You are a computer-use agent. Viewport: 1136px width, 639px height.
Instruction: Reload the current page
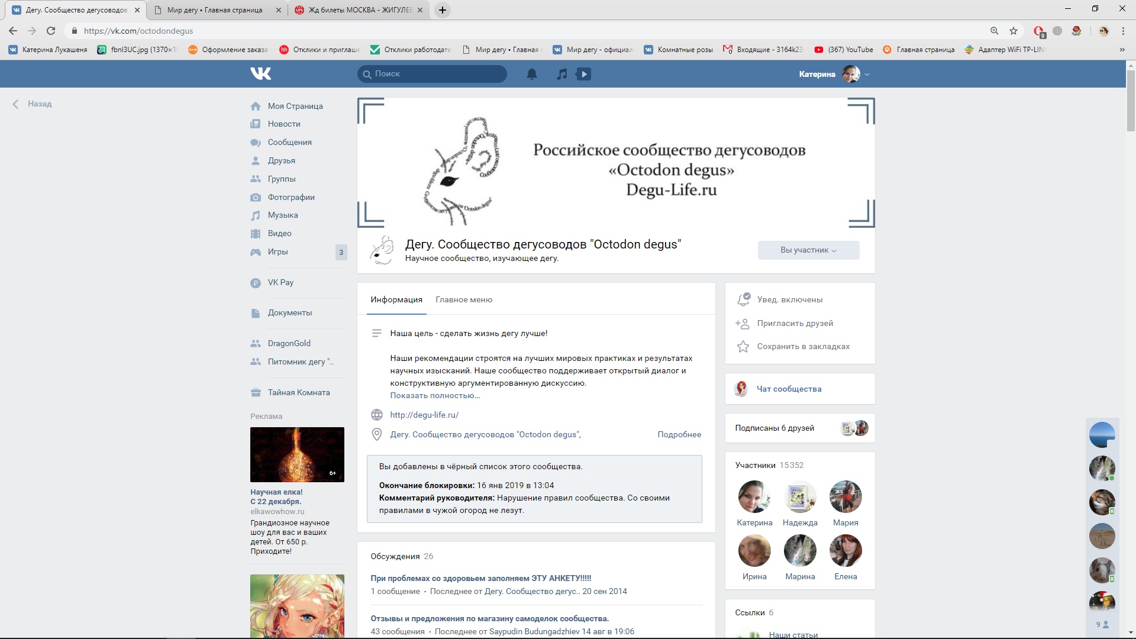tap(51, 31)
